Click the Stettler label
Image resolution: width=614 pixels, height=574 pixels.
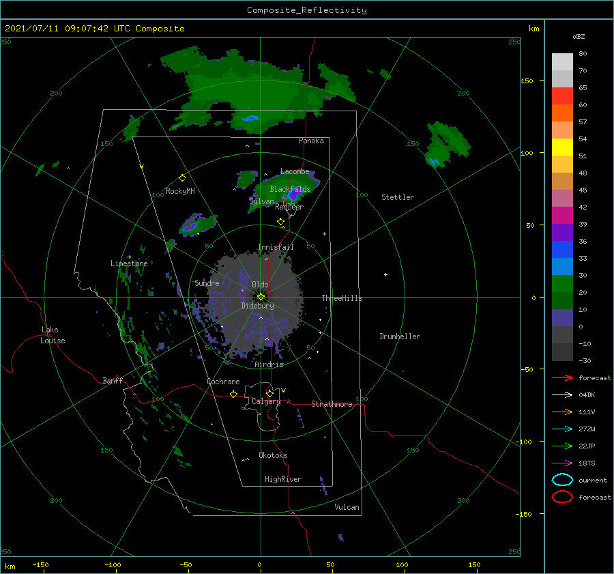tap(398, 197)
